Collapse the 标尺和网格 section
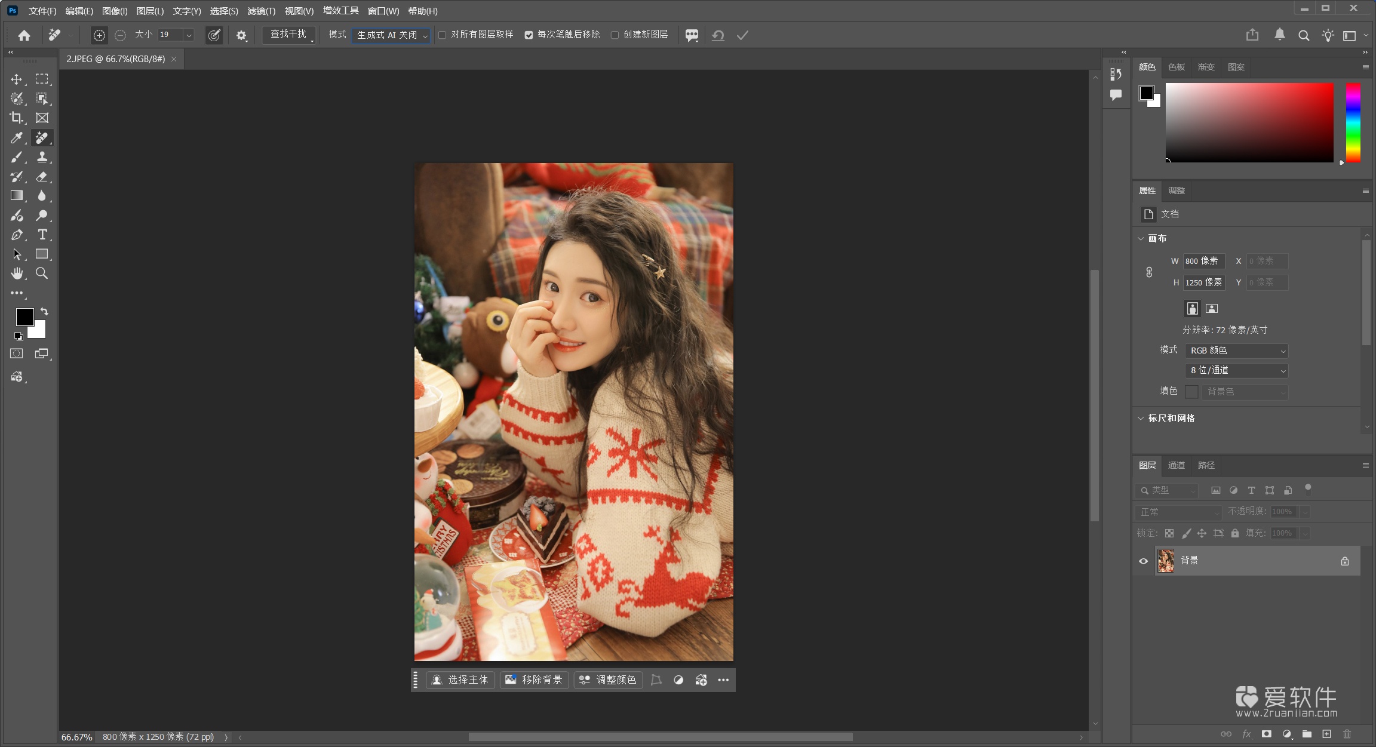The image size is (1376, 747). click(x=1141, y=418)
